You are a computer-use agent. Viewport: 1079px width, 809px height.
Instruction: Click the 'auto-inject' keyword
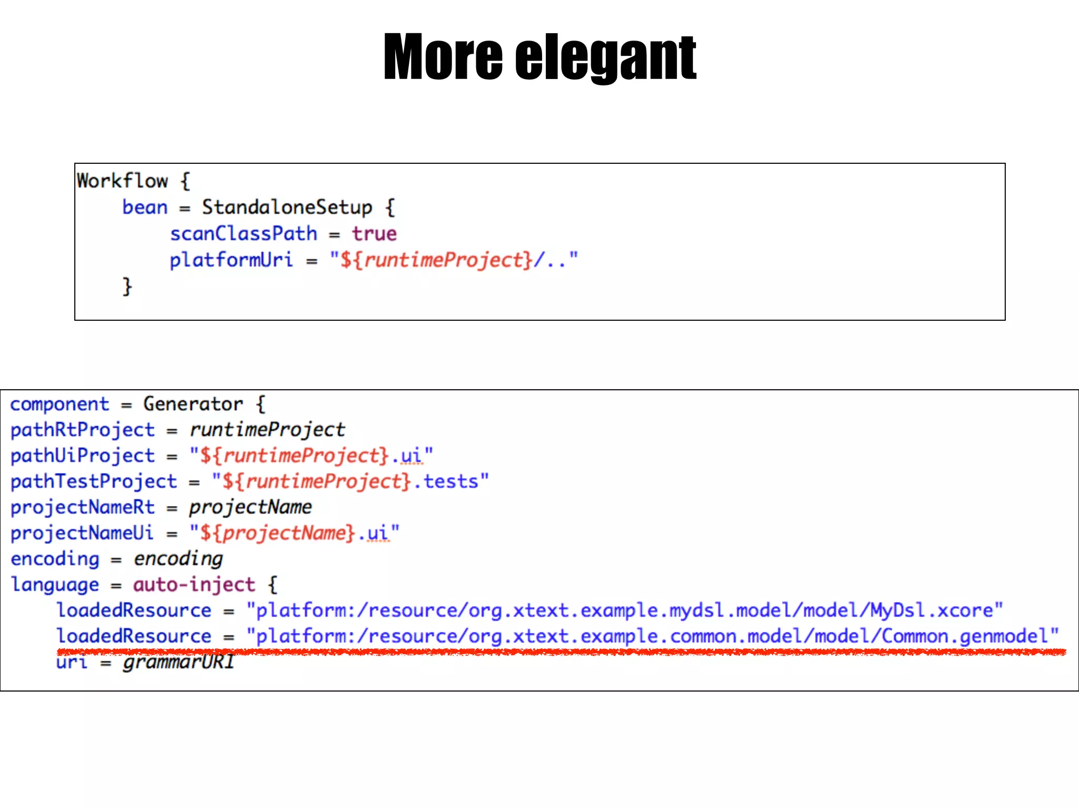coord(194,585)
